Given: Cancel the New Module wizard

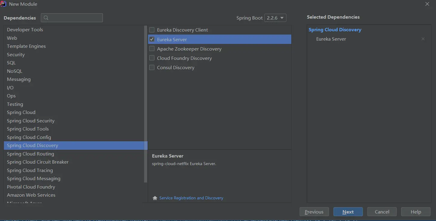Looking at the screenshot, I should click(x=382, y=212).
